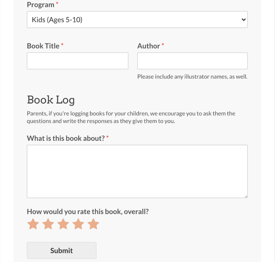Image resolution: width=275 pixels, height=262 pixels.
Task: Give the book four stars
Action: point(78,224)
